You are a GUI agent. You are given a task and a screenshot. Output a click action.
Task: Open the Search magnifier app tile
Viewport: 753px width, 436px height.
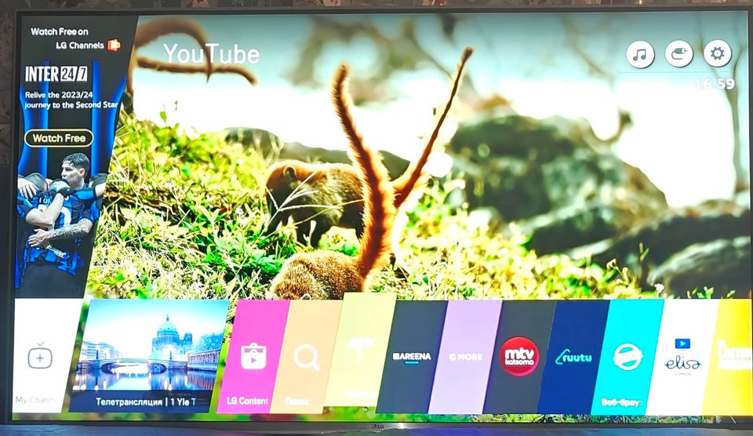pos(307,357)
